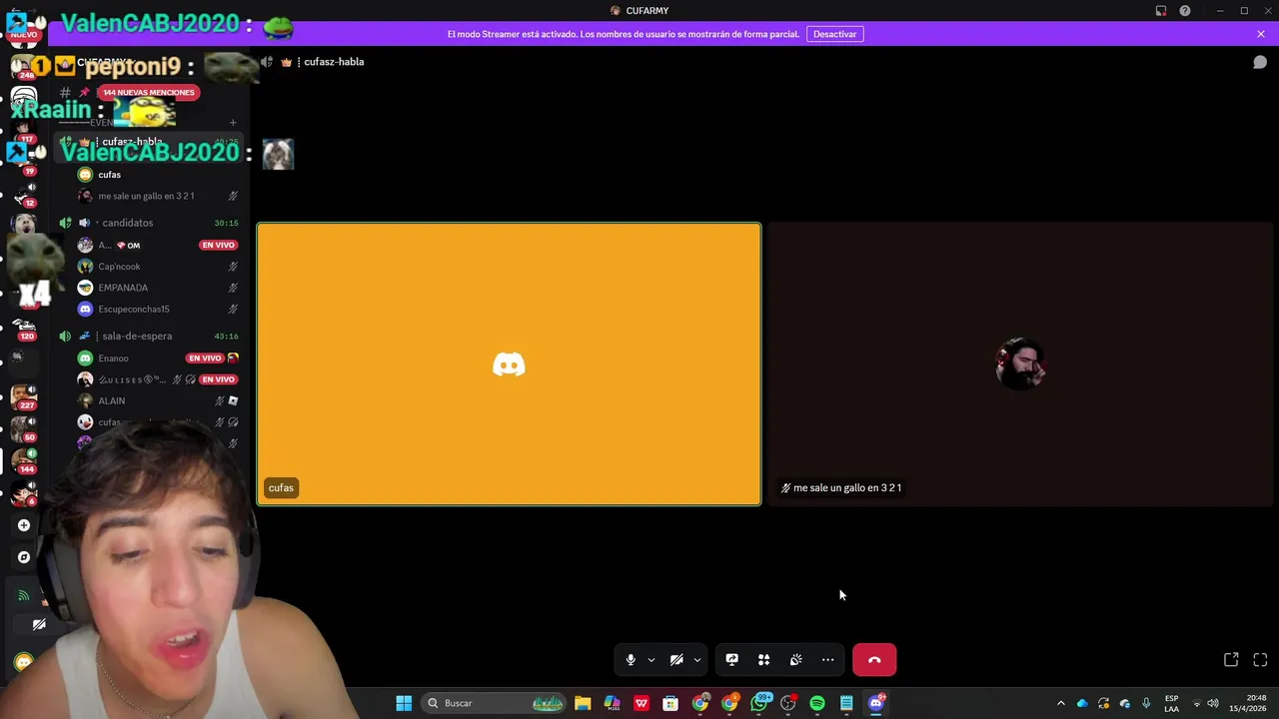Viewport: 1279px width, 719px height.
Task: Join the sala-de-espera voice channel
Action: click(x=137, y=336)
